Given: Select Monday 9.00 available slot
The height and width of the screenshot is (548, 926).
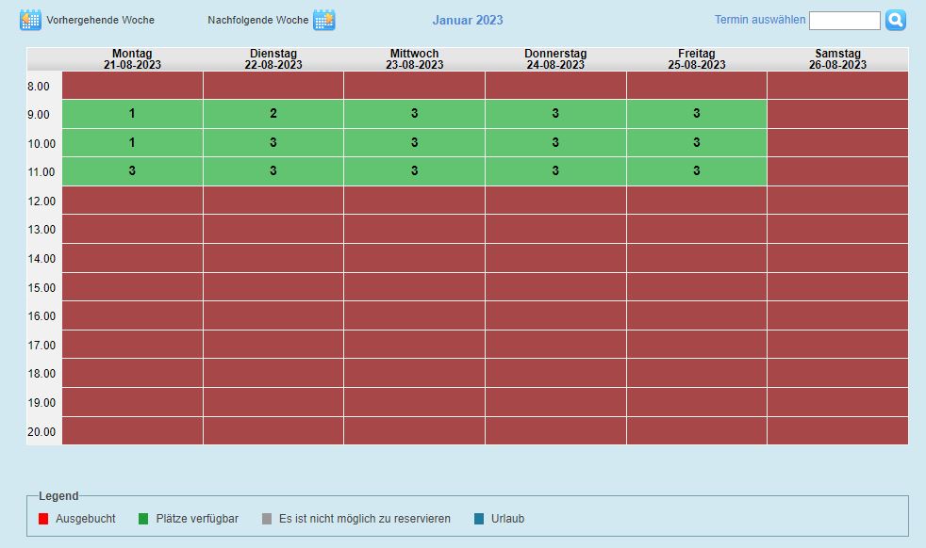Looking at the screenshot, I should tap(132, 114).
